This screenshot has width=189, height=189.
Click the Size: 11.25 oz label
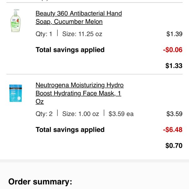[82, 34]
